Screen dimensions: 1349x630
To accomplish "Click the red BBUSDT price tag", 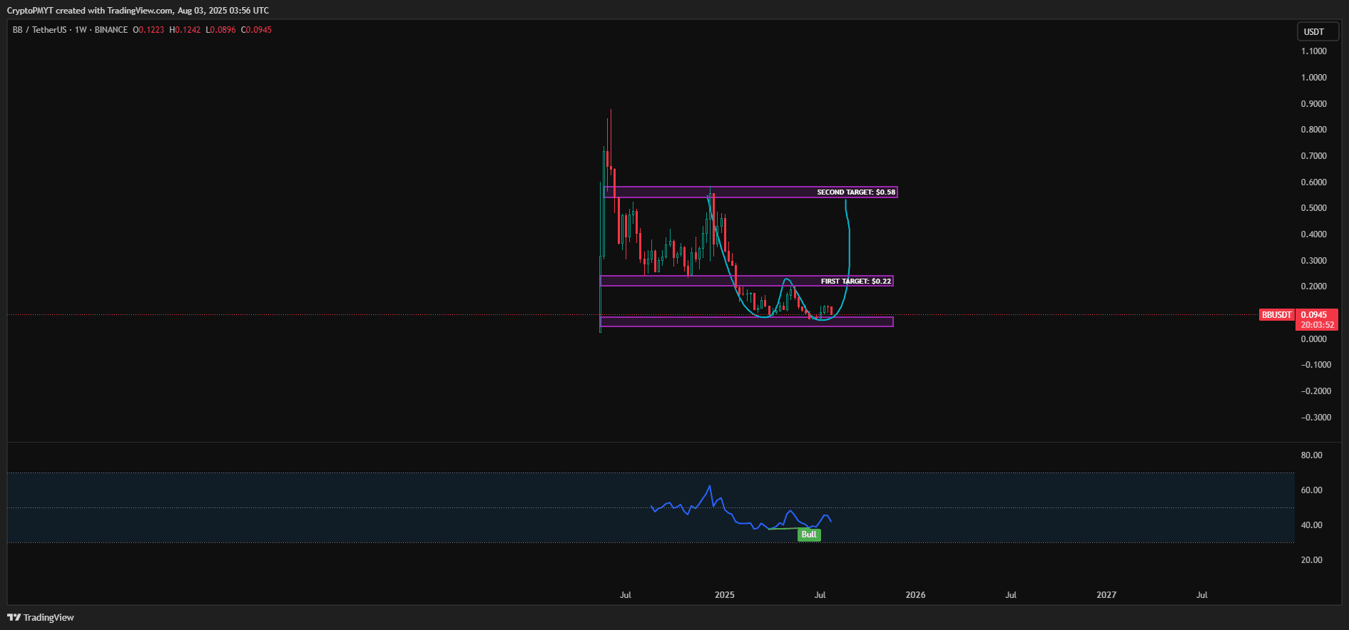I will 1277,315.
